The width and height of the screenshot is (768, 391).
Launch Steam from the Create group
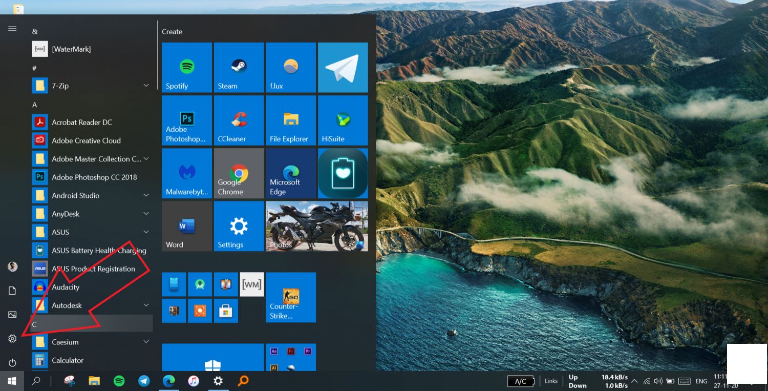[x=239, y=67]
